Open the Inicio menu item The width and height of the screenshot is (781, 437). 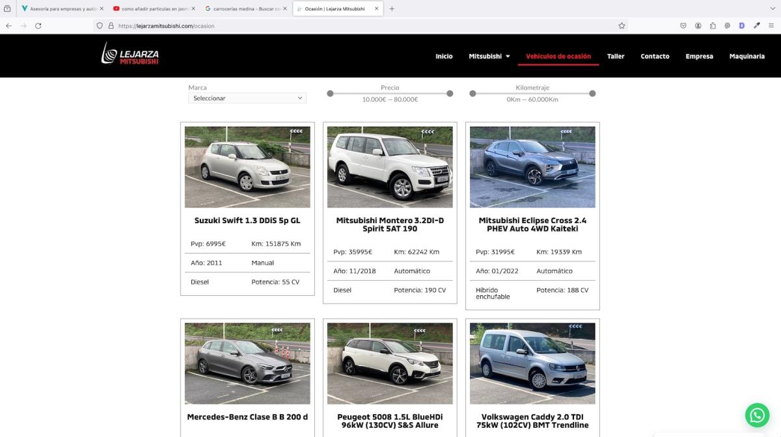[x=444, y=57]
